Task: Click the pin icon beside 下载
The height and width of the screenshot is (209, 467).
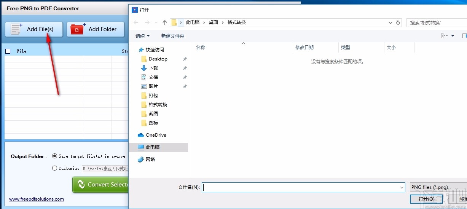Action: pos(185,68)
